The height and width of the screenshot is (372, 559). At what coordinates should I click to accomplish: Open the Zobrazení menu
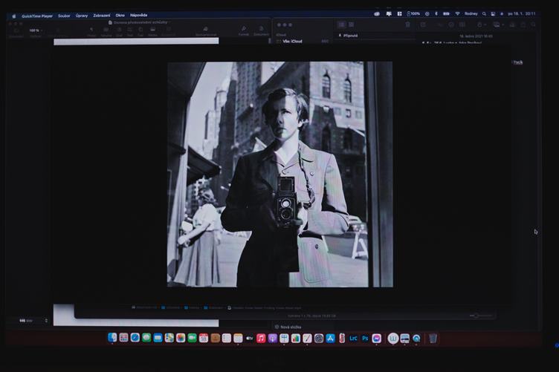click(x=102, y=16)
